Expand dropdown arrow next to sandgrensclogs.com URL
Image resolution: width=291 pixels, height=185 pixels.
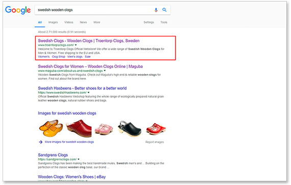[79, 159]
